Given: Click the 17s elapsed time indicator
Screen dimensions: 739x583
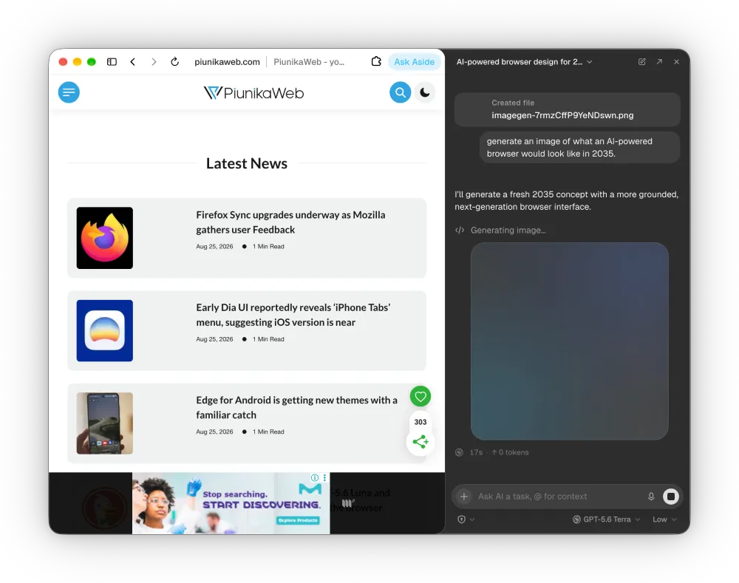Looking at the screenshot, I should tap(476, 452).
